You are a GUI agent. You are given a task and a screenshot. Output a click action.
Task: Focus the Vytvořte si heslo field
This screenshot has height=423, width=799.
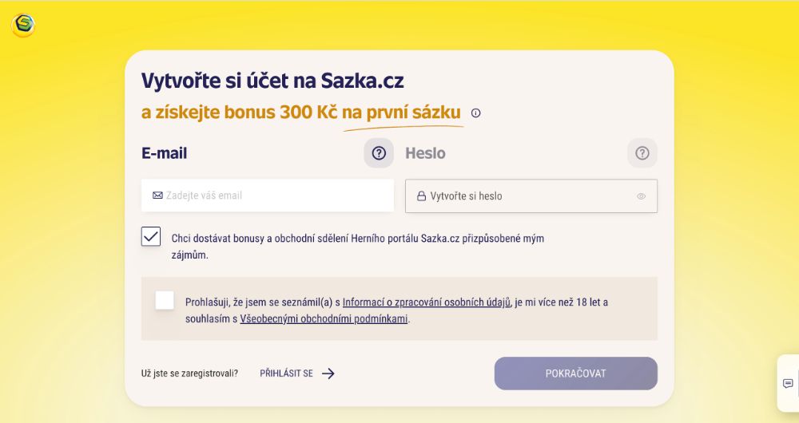(527, 196)
